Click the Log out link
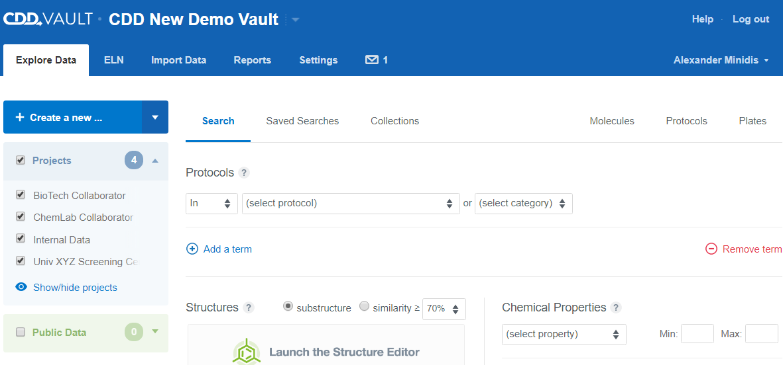The height and width of the screenshot is (365, 783). coord(751,19)
